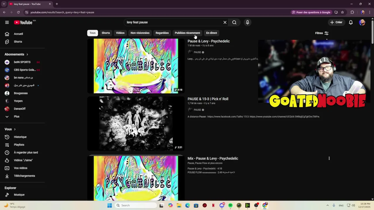Open File Explorer from the taskbar
This screenshot has height=210, width=374.
coord(179,205)
